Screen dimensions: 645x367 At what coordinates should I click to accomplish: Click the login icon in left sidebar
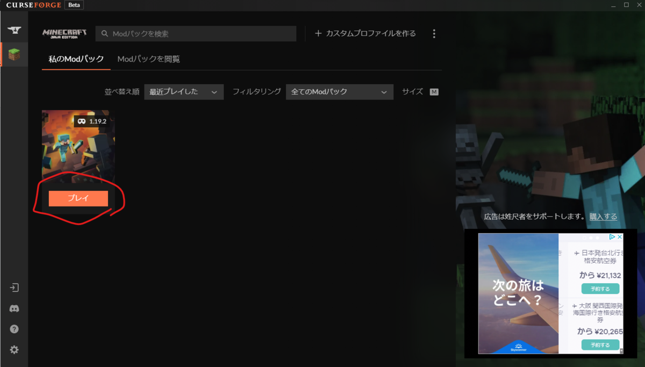coord(15,287)
